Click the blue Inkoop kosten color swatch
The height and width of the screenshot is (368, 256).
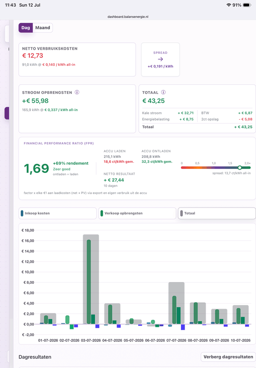pyautogui.click(x=22, y=213)
